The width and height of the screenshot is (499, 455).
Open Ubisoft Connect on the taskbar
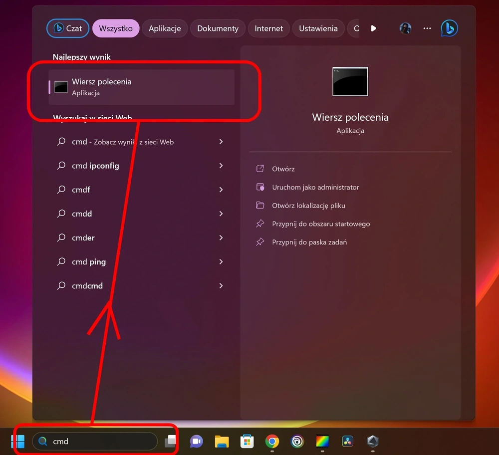pyautogui.click(x=297, y=442)
